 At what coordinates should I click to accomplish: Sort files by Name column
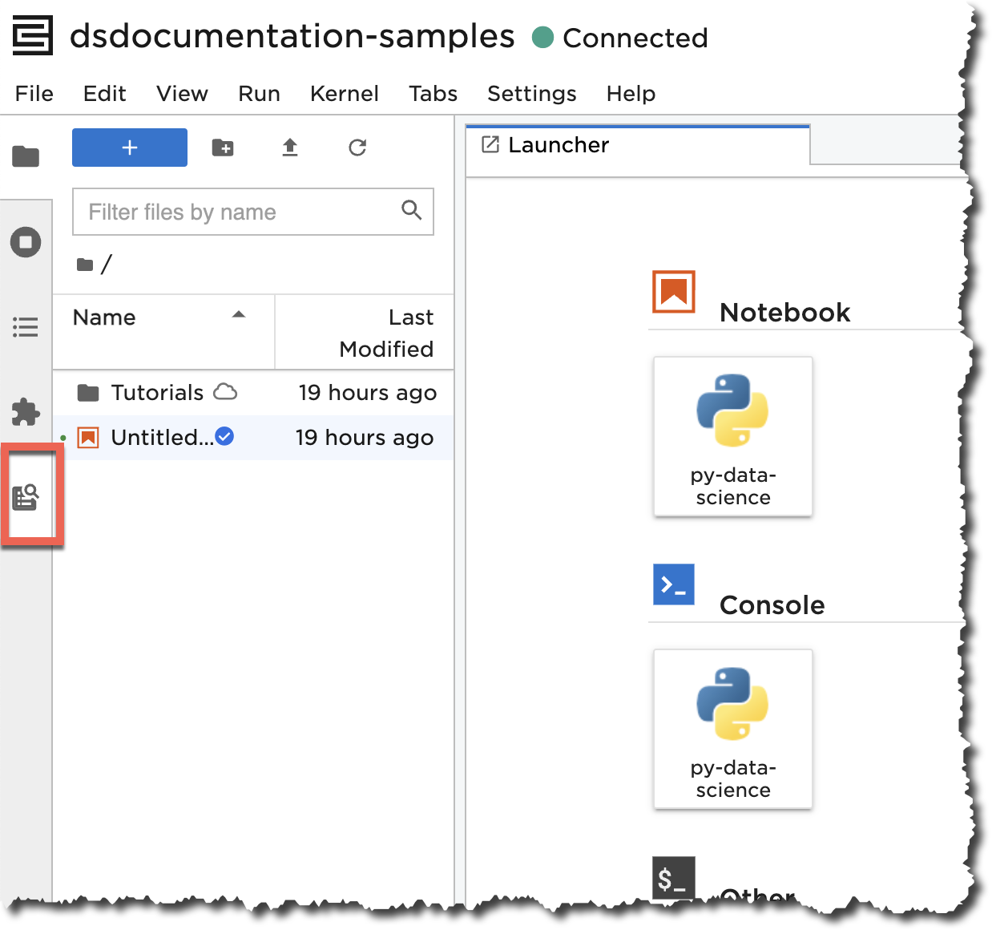(x=104, y=317)
